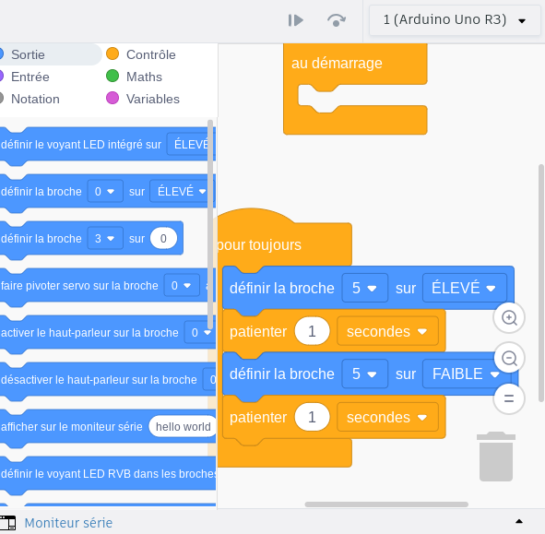
Task: Open the ÉLEVÉ dropdown in forever loop
Action: (465, 288)
